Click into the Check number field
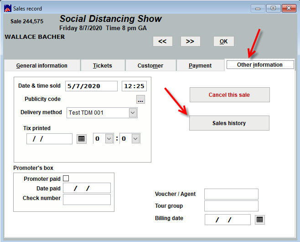300x242 pixels. [87, 200]
